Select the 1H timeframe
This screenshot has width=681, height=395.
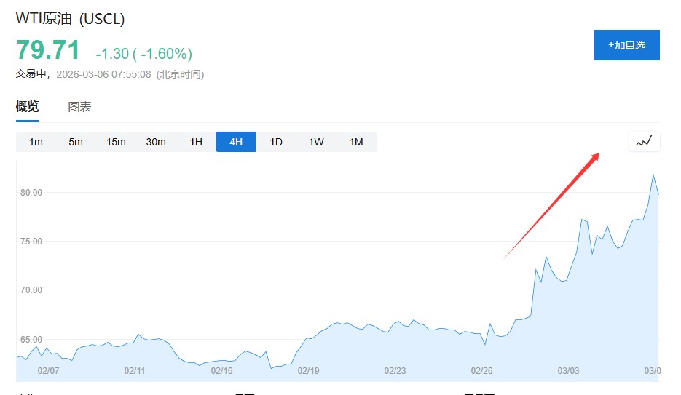click(x=196, y=142)
